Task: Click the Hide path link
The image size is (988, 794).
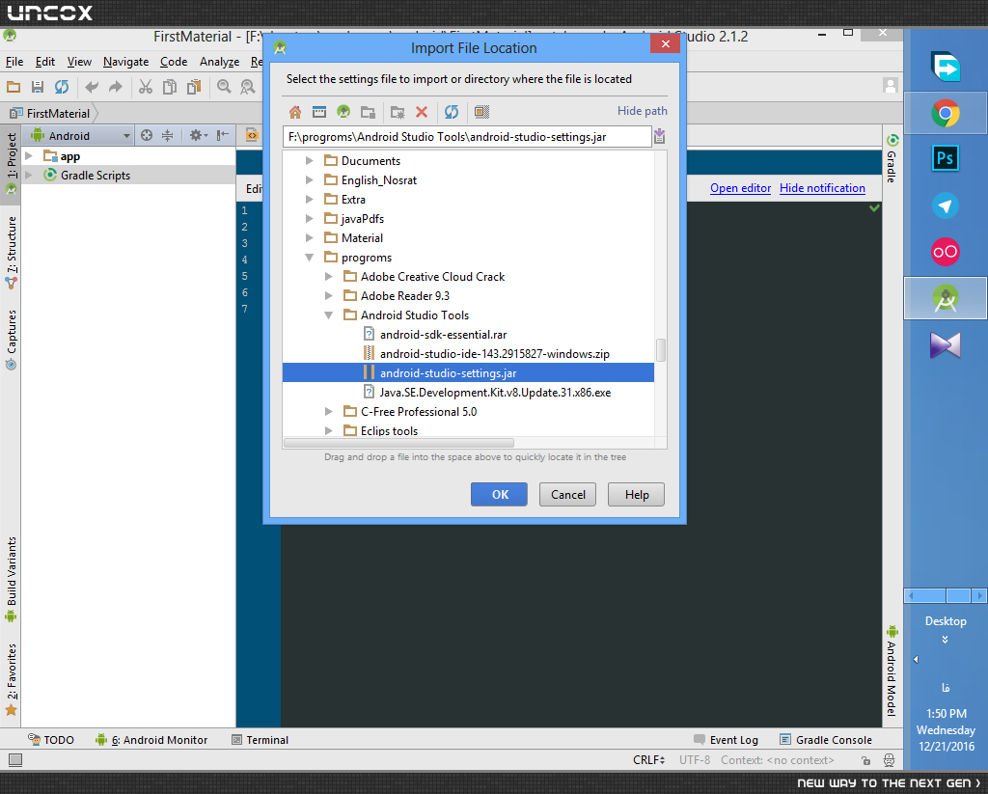Action: 642,111
